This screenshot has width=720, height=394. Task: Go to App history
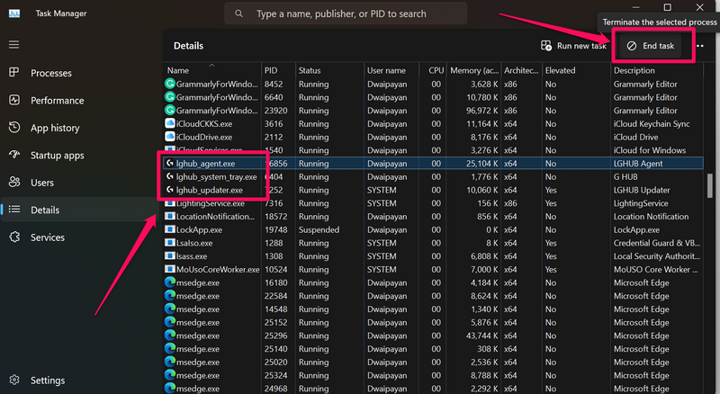point(55,128)
